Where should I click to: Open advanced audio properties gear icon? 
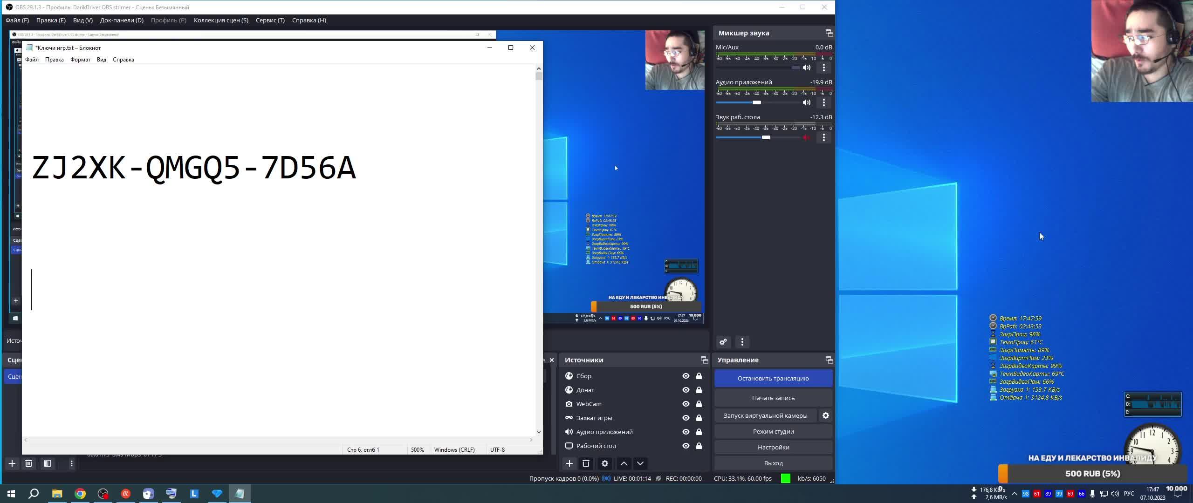coord(723,342)
